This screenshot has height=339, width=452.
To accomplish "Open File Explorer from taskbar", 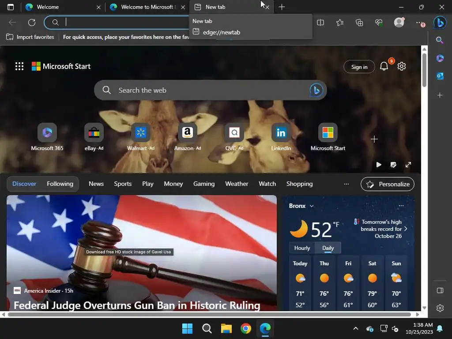I will (x=226, y=328).
